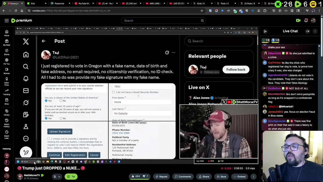
Task: Dislike the video with thumbs down
Action: coord(146,177)
